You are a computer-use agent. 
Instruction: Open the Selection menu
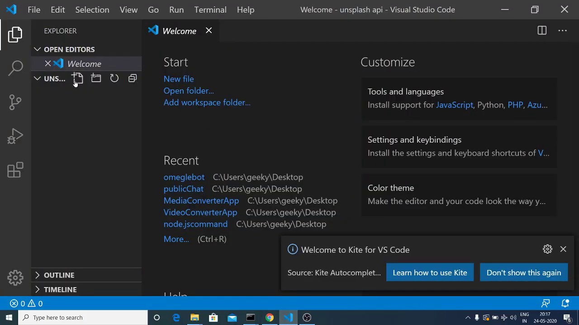pos(92,9)
